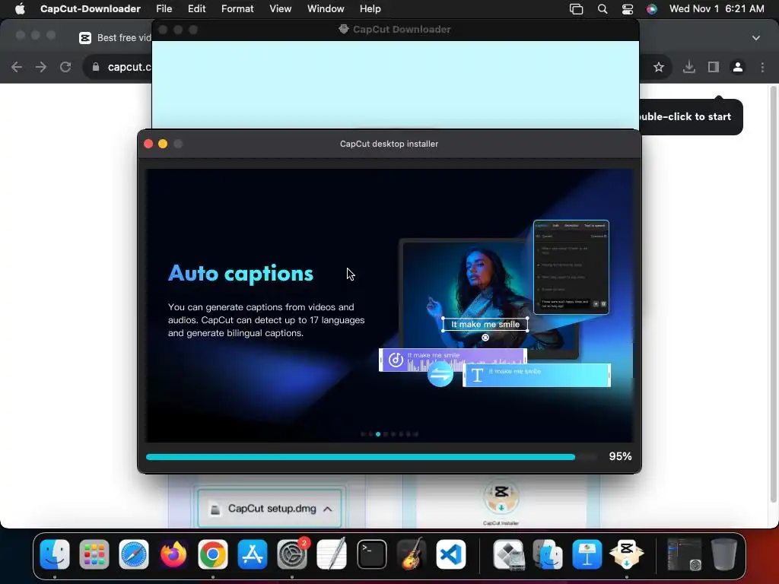Select the last carousel page dot
This screenshot has height=584, width=779.
(416, 434)
